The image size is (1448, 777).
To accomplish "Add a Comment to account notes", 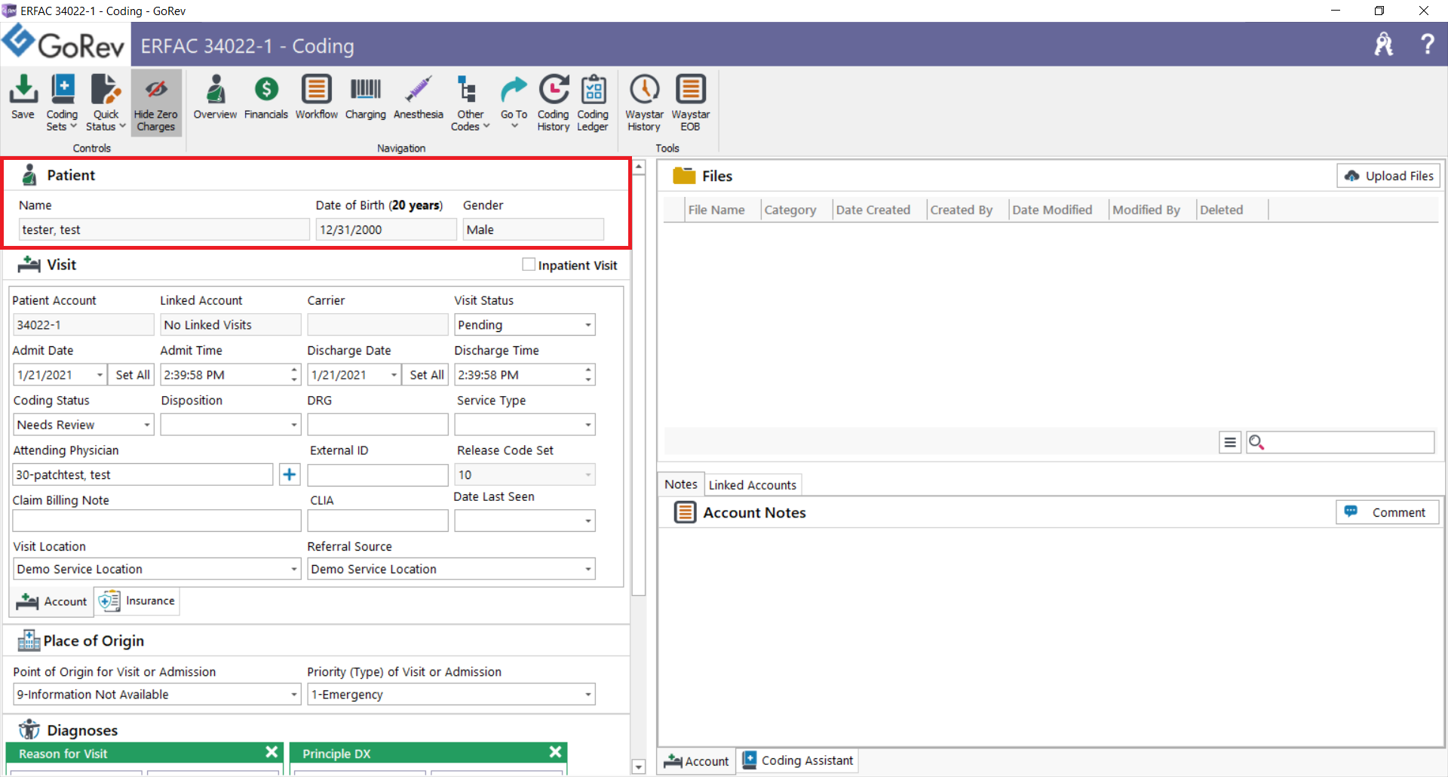I will 1388,512.
